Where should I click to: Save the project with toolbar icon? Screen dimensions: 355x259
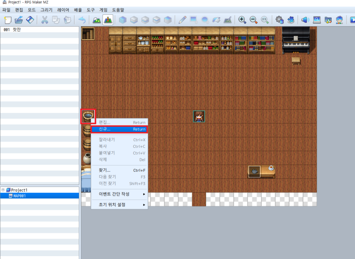[30, 20]
